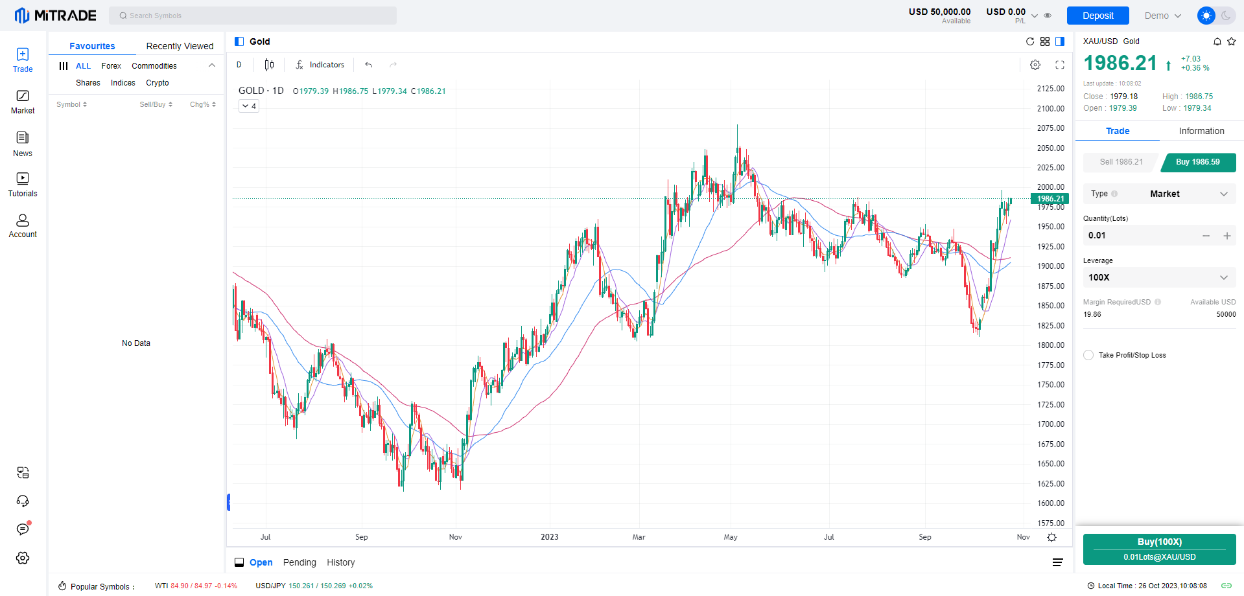This screenshot has width=1244, height=596.
Task: Switch to dark mode theme
Action: pos(1226,16)
